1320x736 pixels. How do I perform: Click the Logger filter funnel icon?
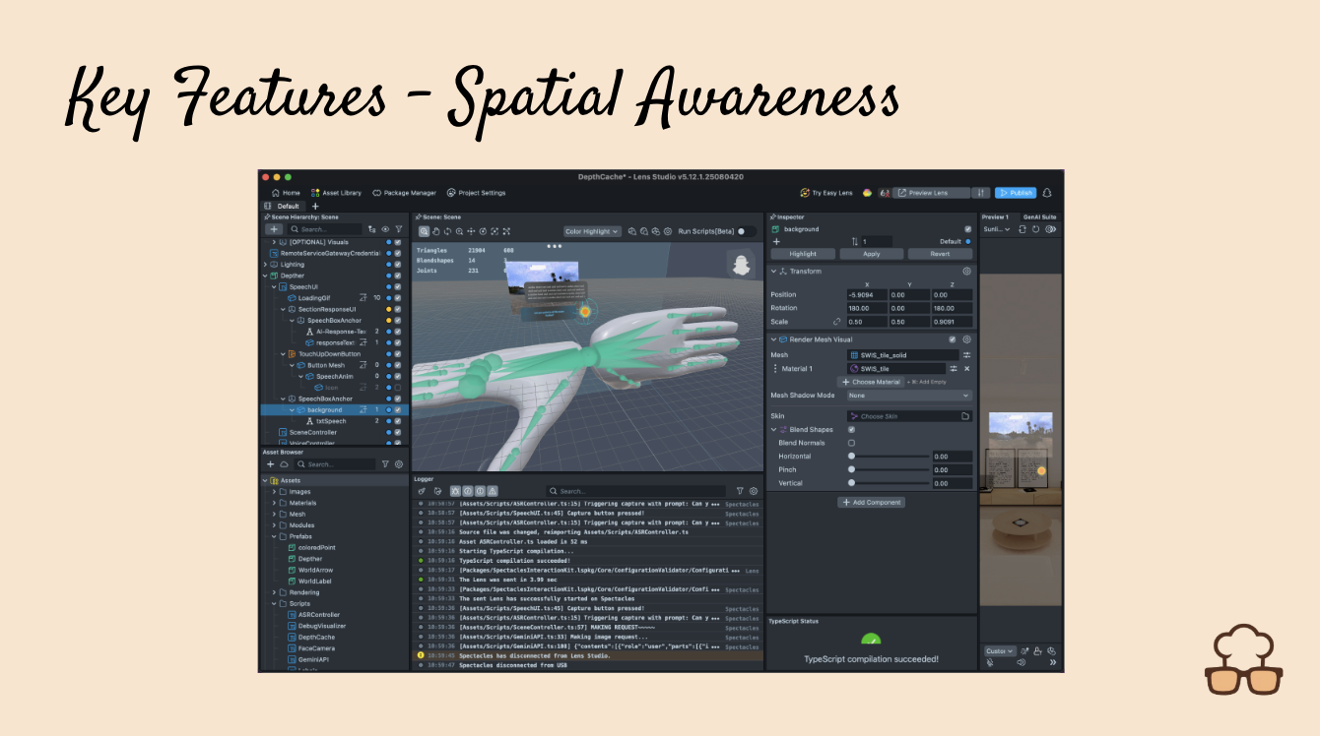pos(740,490)
